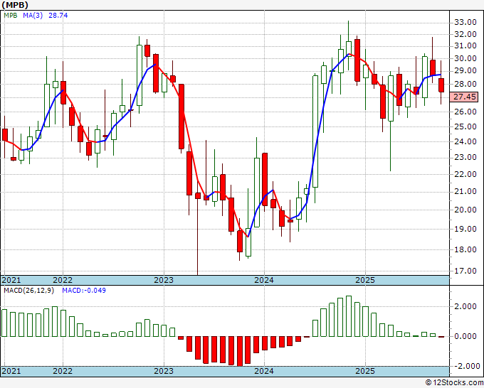Click the 2.000 MACD axis label

(465, 306)
